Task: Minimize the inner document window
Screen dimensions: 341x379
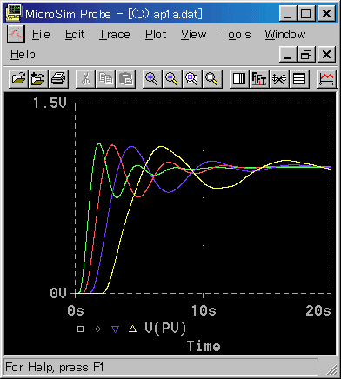Action: [x=288, y=55]
